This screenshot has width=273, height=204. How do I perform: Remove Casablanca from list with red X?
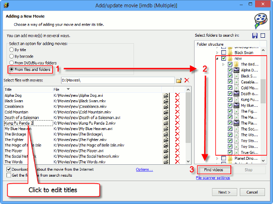(177, 107)
